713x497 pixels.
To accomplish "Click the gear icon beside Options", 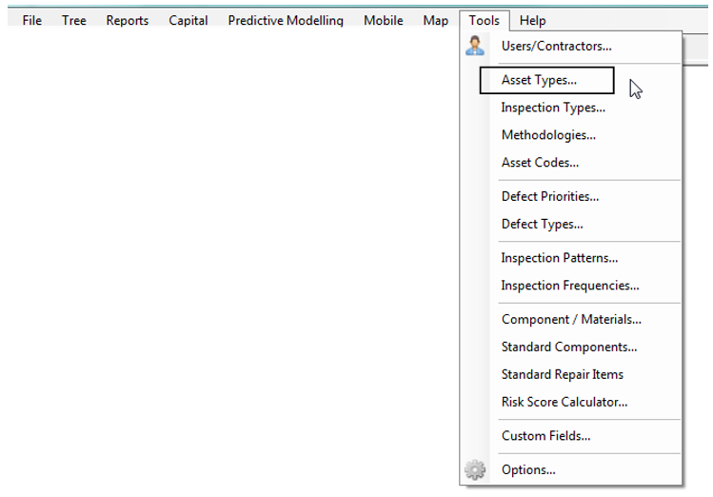I will [x=475, y=469].
